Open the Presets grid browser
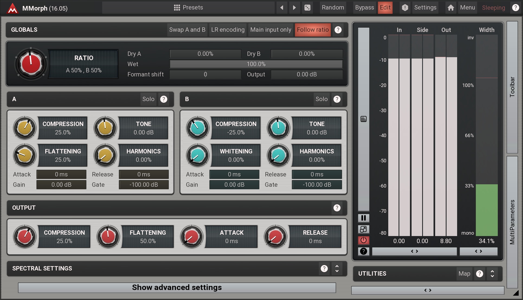This screenshot has height=300, width=523. 188,8
